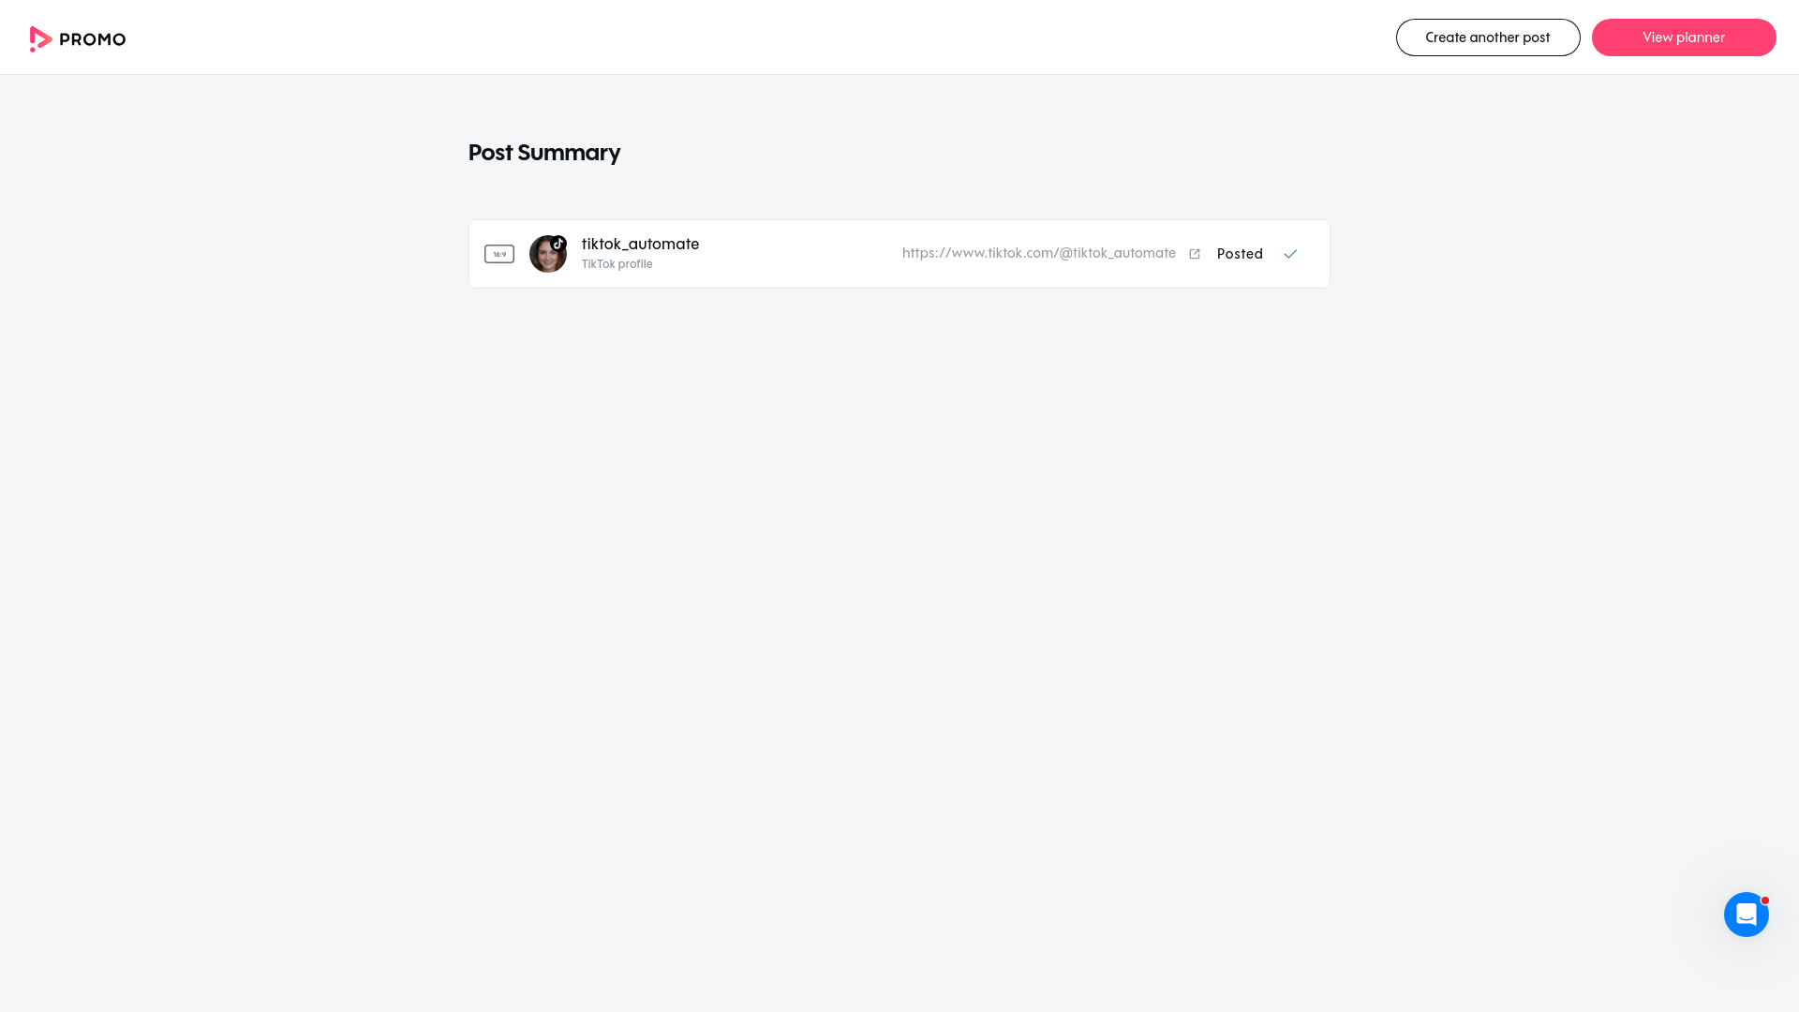Toggle the post summary card selection
The height and width of the screenshot is (1012, 1799).
[x=899, y=254]
